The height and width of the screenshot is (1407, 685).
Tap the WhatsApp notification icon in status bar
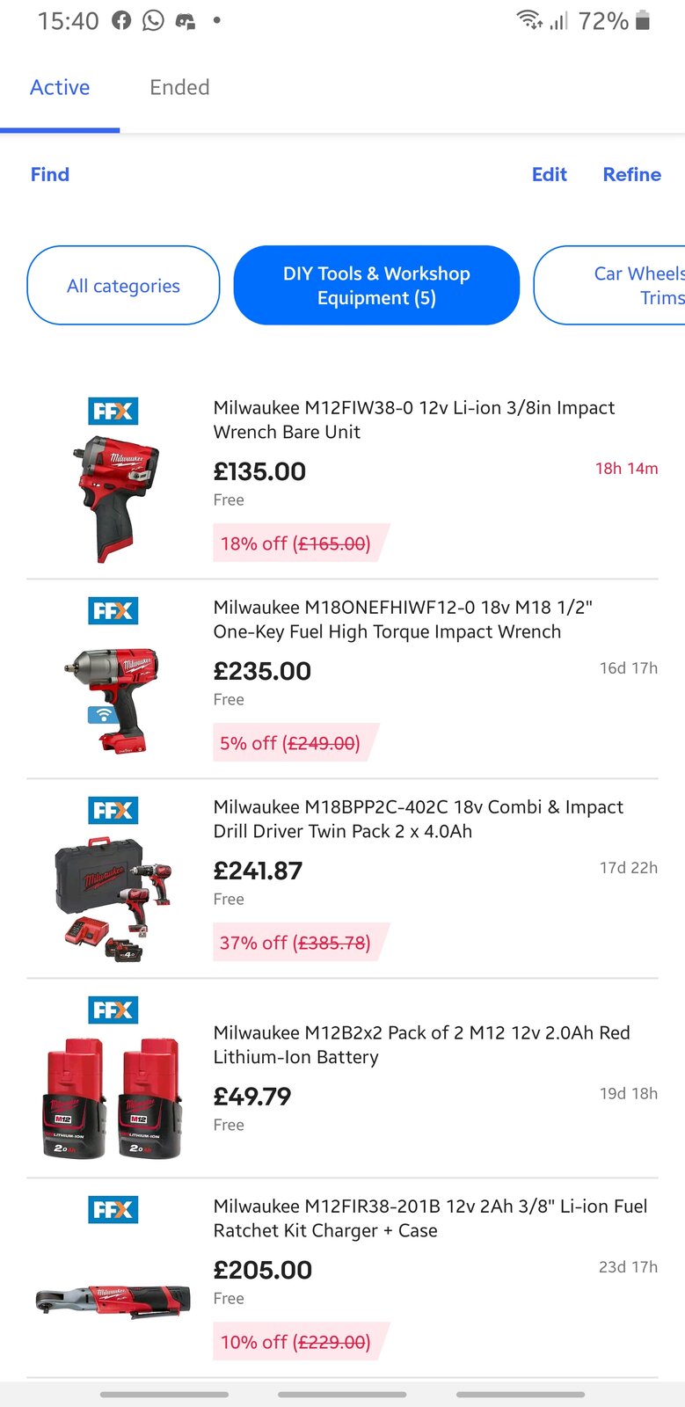[x=153, y=20]
